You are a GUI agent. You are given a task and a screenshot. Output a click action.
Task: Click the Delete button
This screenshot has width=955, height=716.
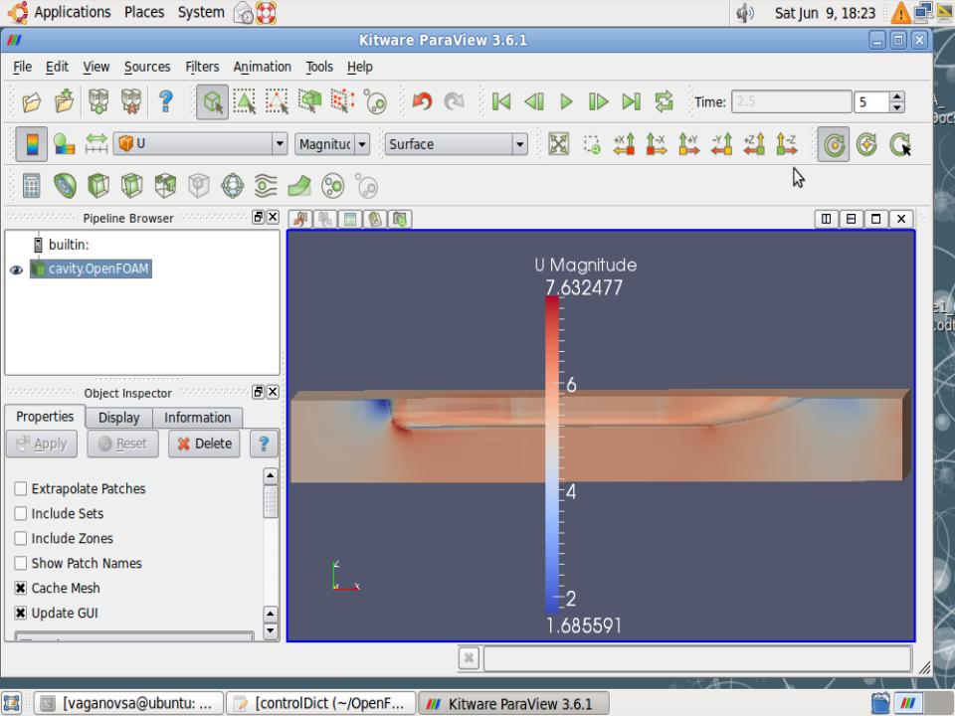204,444
